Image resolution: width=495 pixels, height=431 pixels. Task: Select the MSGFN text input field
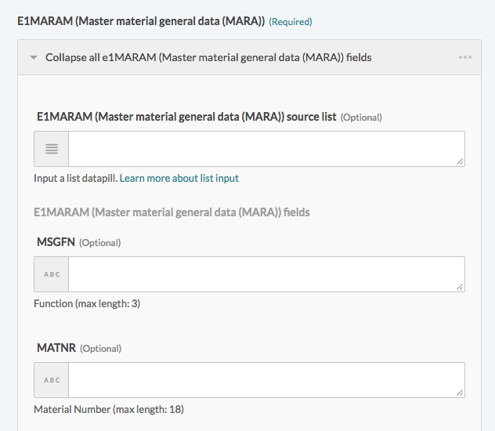[266, 274]
